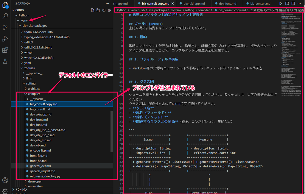Open the Explorer view in activity bar
This screenshot has width=305, height=194.
(5, 5)
